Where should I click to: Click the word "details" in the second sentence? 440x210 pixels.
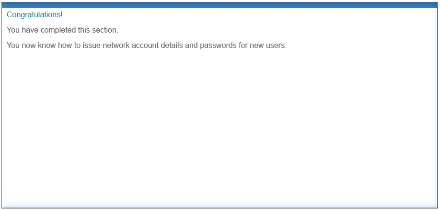pos(172,46)
